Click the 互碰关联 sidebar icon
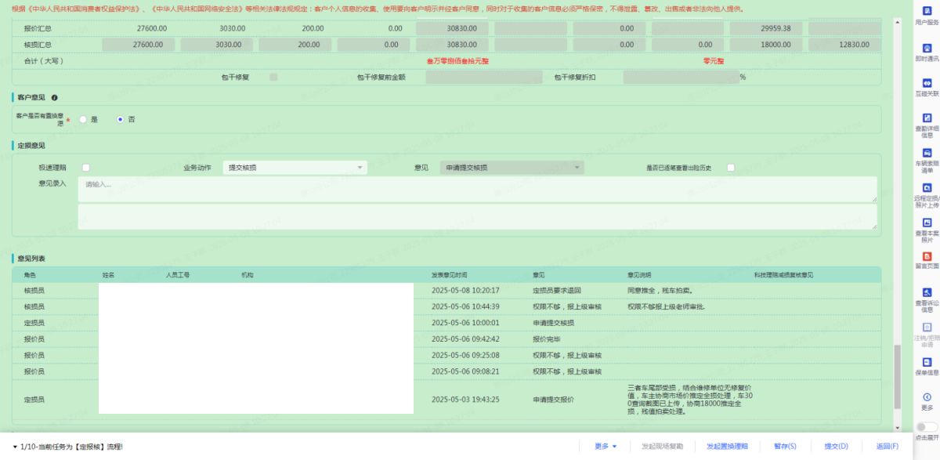The image size is (940, 460). 927,83
